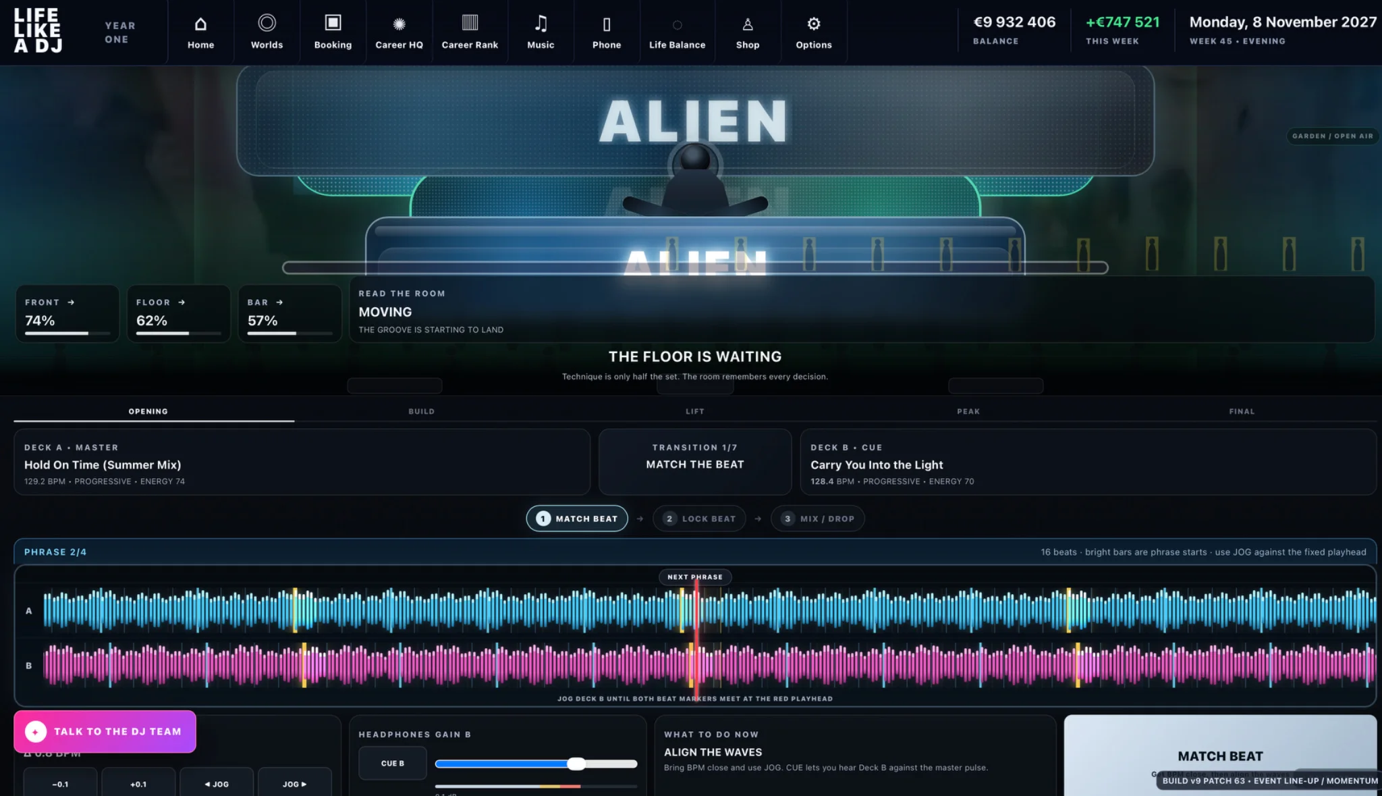Open Career Rank bars icon
Viewport: 1382px width, 796px height.
click(470, 23)
